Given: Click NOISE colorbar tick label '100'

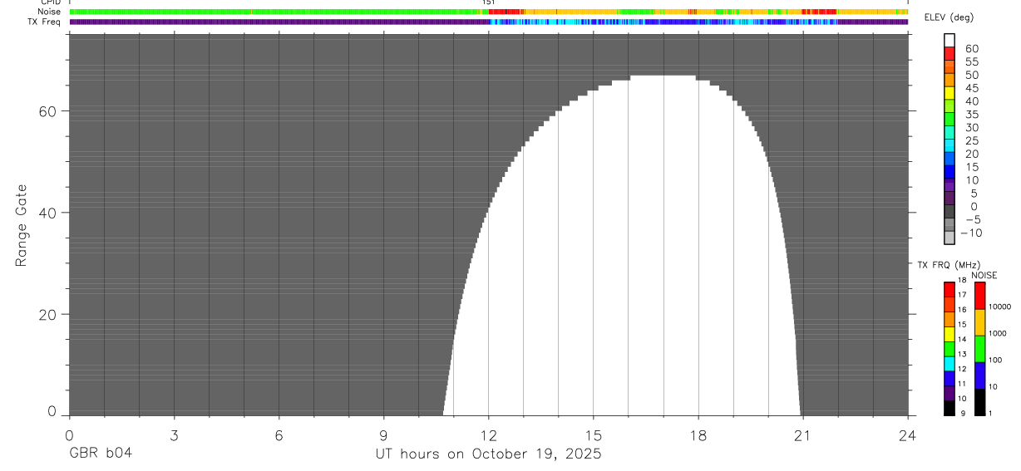Looking at the screenshot, I should tap(994, 360).
